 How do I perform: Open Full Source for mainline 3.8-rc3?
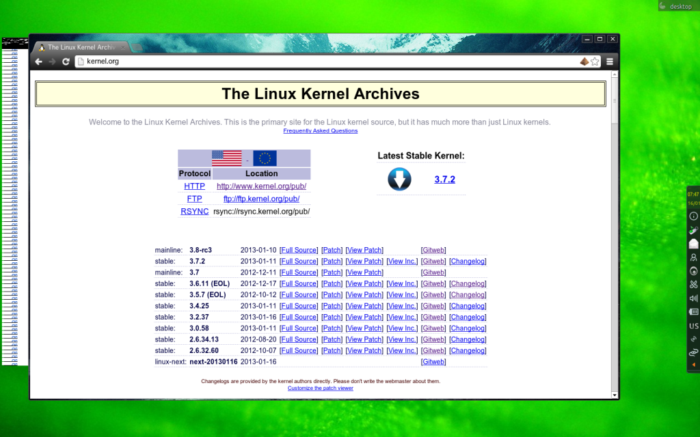click(299, 250)
